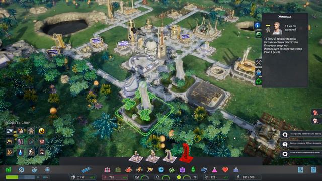Screen dimensions: 322x181
Task: Open the colonist housing build category
Action: point(107,170)
